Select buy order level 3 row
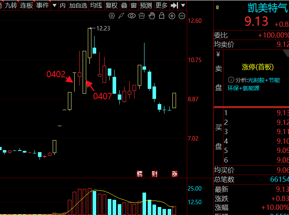The width and height of the screenshot is (289, 215). pos(256,132)
